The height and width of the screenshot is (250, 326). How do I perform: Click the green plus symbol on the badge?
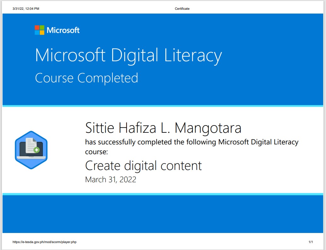37,150
